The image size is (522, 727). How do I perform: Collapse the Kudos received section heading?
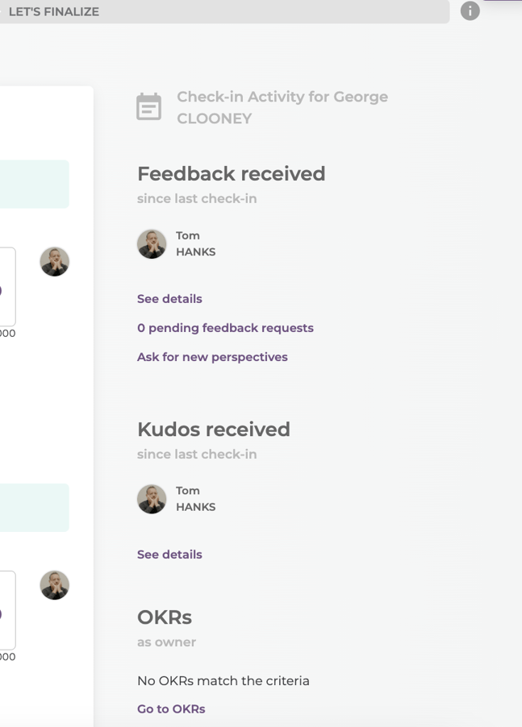pos(214,430)
